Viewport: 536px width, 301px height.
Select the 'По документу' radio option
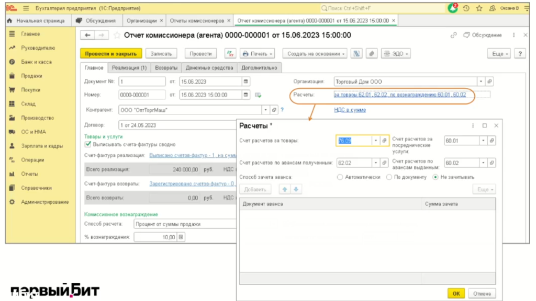(389, 177)
